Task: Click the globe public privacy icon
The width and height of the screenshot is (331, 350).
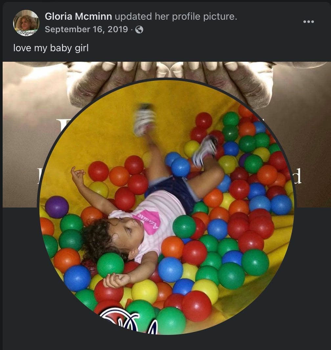Action: point(139,30)
